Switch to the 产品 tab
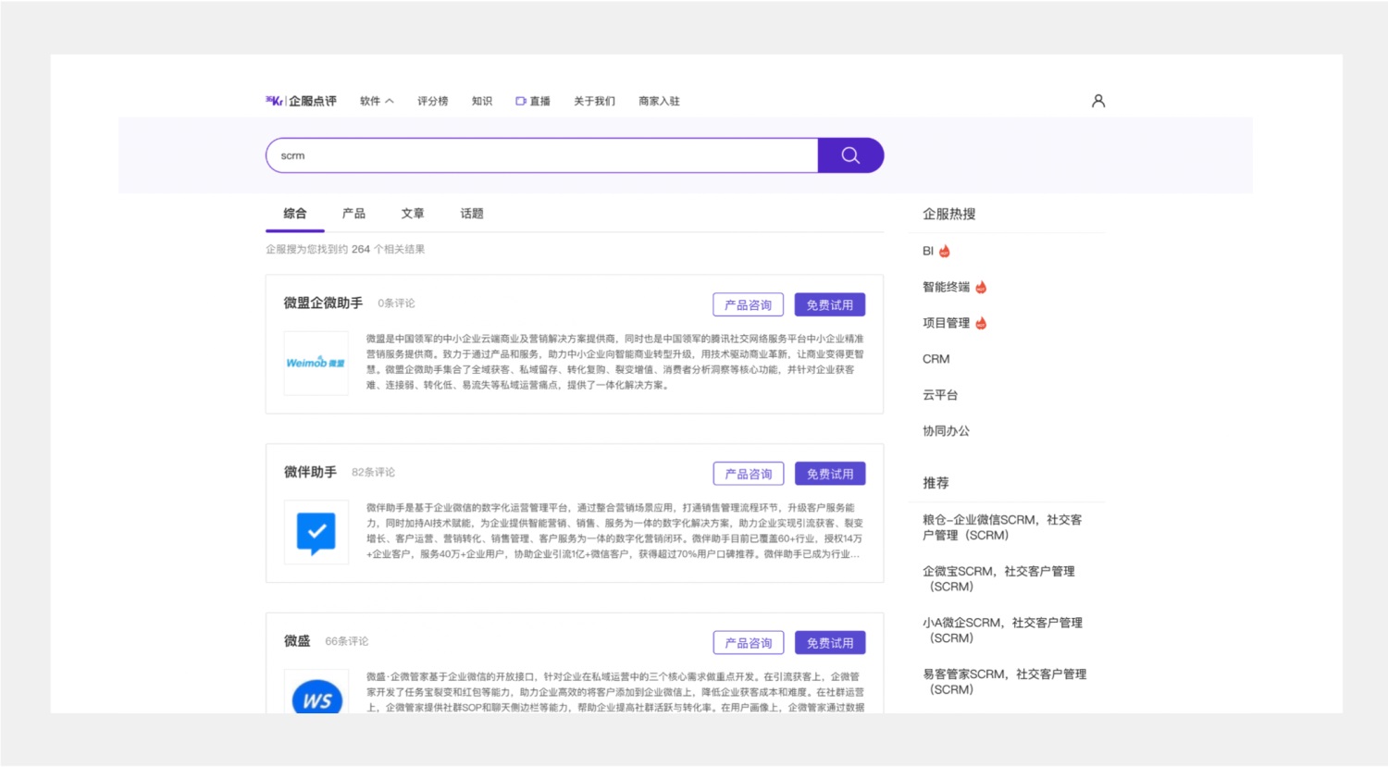This screenshot has height=767, width=1388. (353, 214)
